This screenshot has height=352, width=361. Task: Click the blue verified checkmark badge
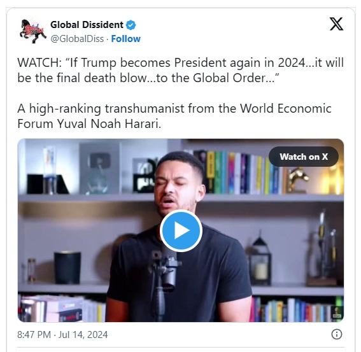pyautogui.click(x=131, y=25)
